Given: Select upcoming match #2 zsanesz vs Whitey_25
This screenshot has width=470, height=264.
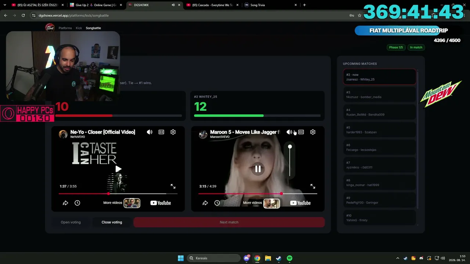Looking at the screenshot, I should tap(380, 77).
